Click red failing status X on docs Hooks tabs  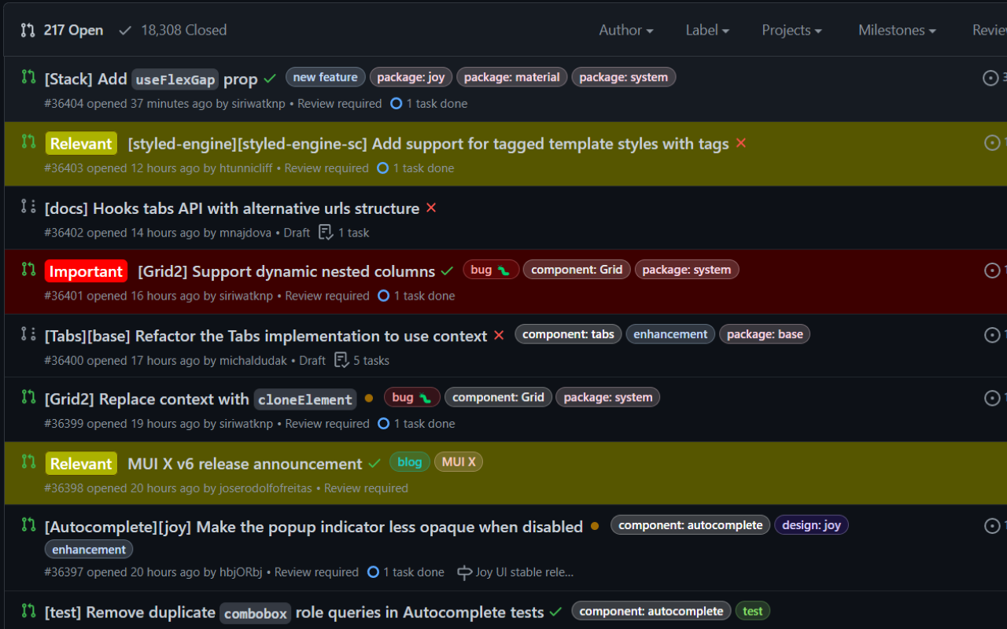coord(431,208)
